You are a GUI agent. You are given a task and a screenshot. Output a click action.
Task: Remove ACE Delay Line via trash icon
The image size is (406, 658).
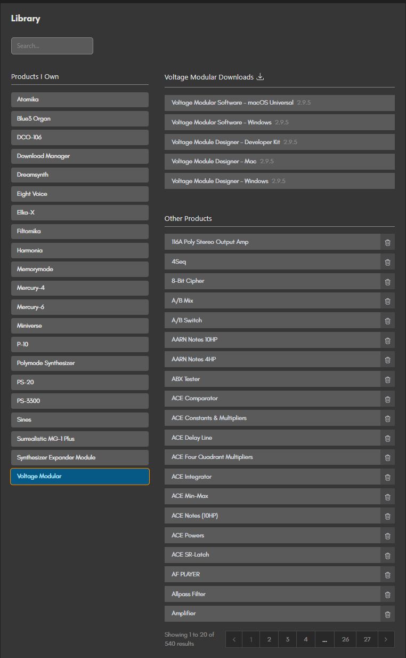387,438
